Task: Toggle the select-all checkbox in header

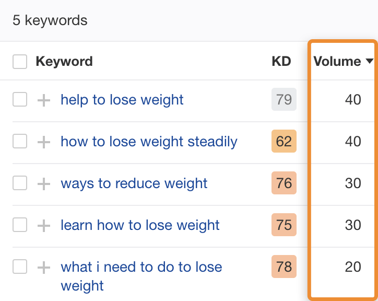Action: tap(20, 62)
